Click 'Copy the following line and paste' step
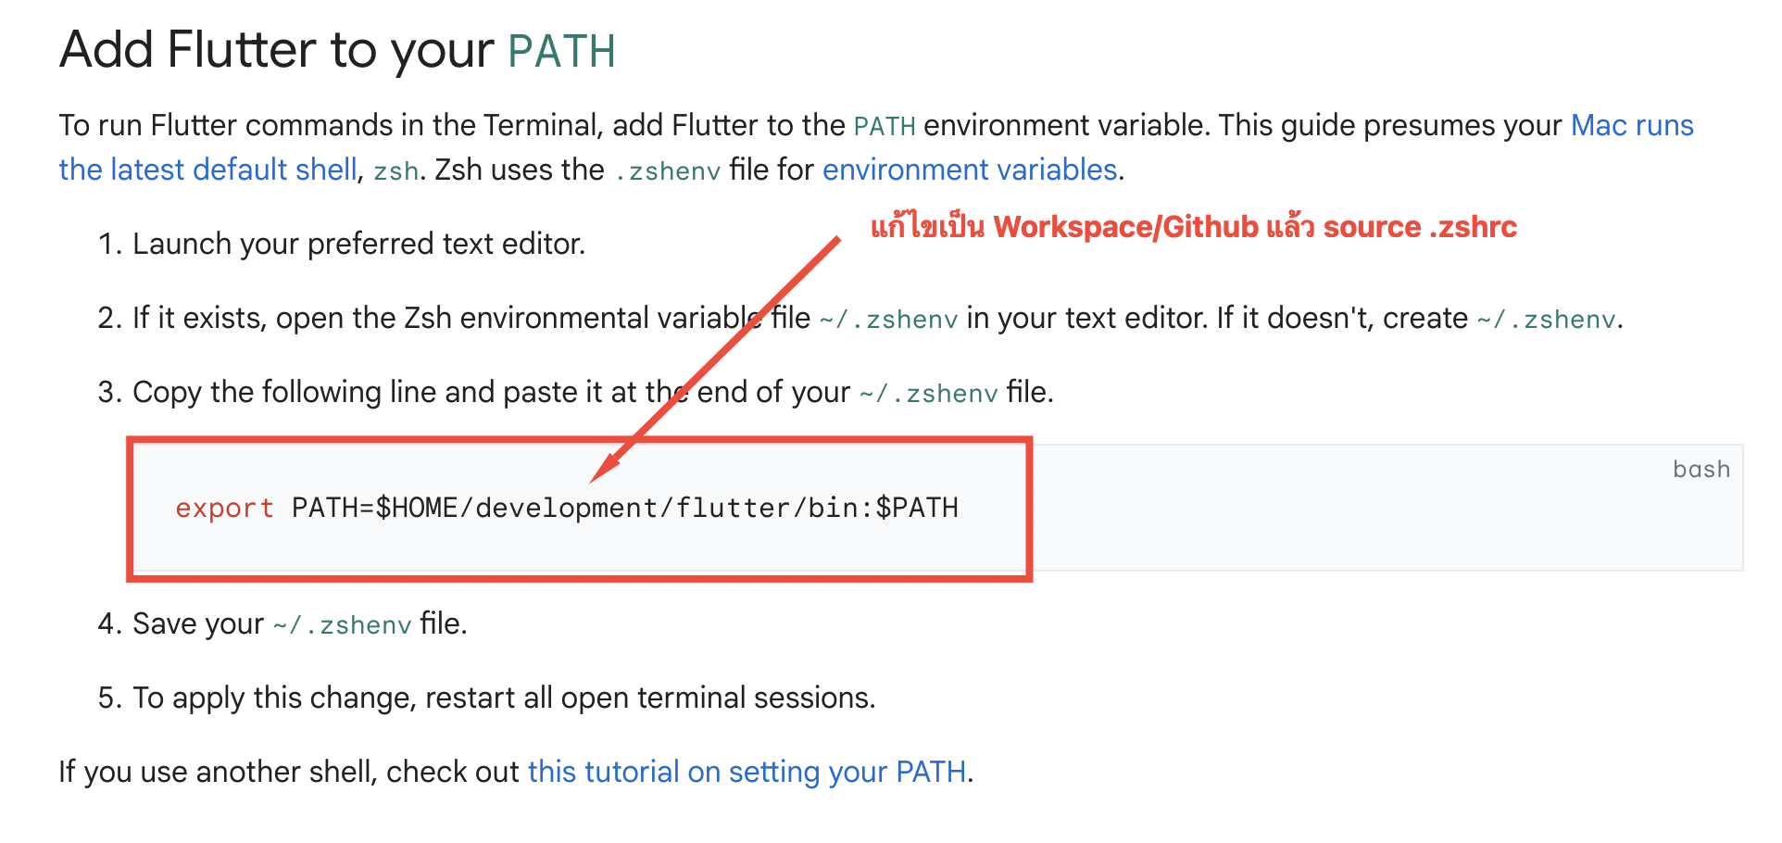 pos(593,392)
